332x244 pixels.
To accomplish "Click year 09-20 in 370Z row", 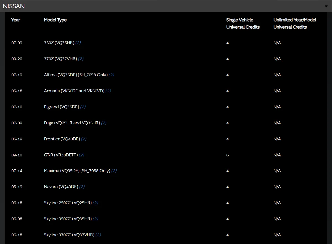I will [17, 59].
